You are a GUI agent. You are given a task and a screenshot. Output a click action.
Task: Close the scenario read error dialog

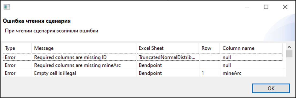[285, 7]
